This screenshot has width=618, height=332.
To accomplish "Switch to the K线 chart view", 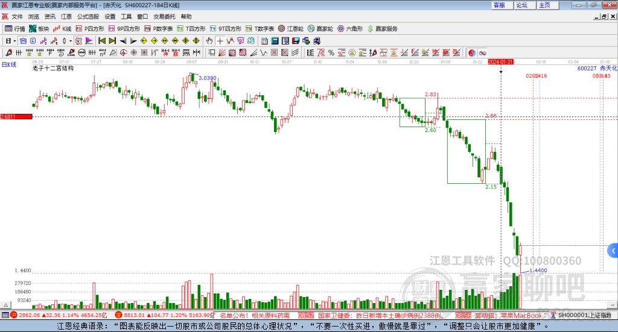I will (62, 29).
